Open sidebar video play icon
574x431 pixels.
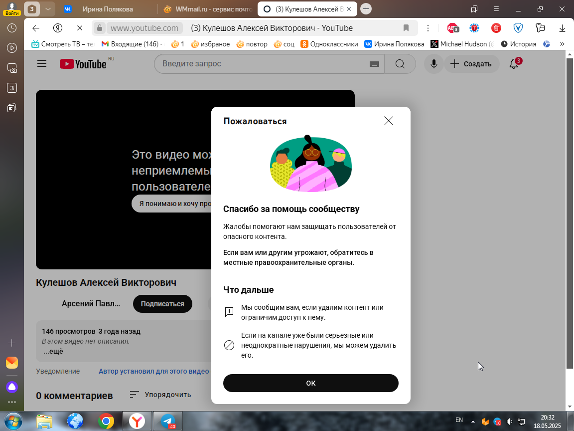[12, 48]
